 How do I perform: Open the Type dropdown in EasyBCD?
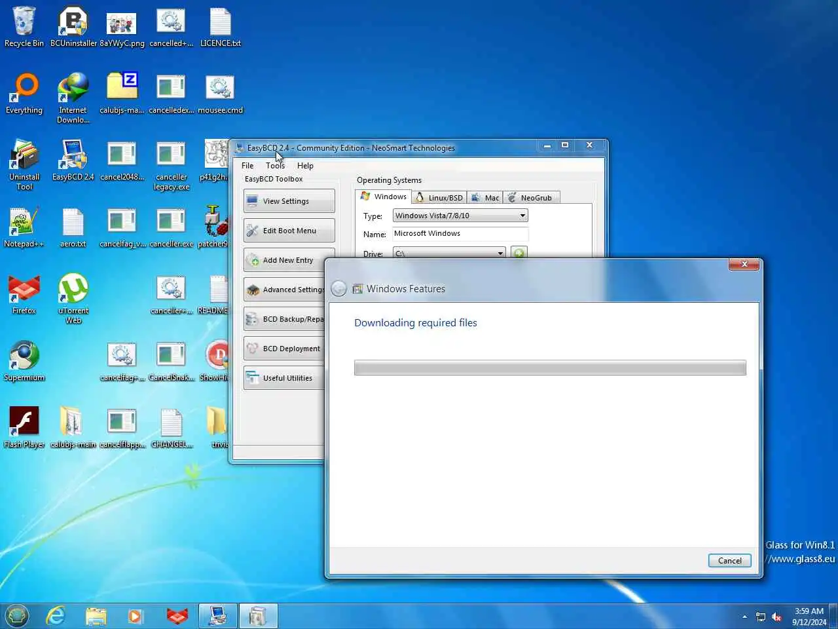pyautogui.click(x=460, y=216)
